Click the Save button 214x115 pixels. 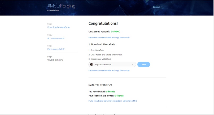point(144,65)
